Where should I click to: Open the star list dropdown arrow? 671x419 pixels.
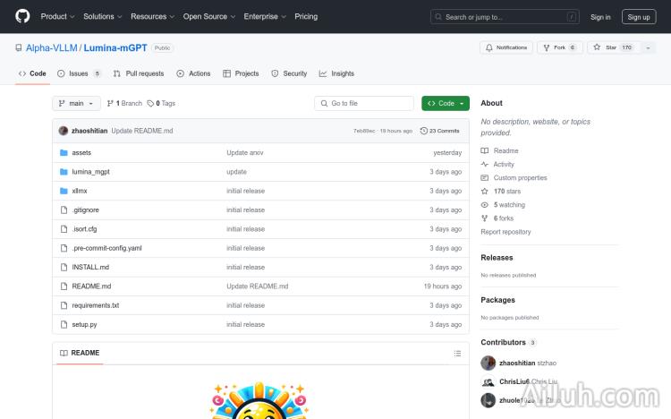(x=649, y=47)
